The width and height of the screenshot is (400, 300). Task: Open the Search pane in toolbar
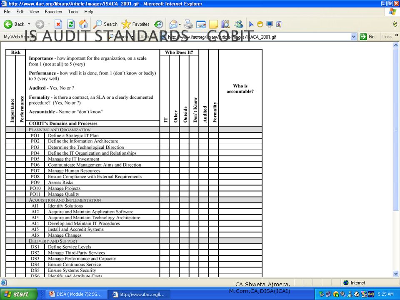pos(105,24)
